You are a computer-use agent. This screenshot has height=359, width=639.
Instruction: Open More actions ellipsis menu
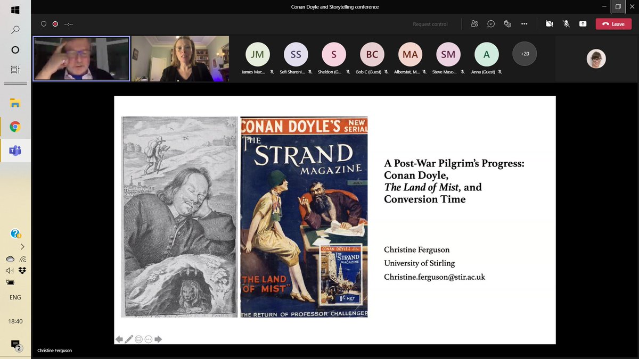(x=524, y=24)
